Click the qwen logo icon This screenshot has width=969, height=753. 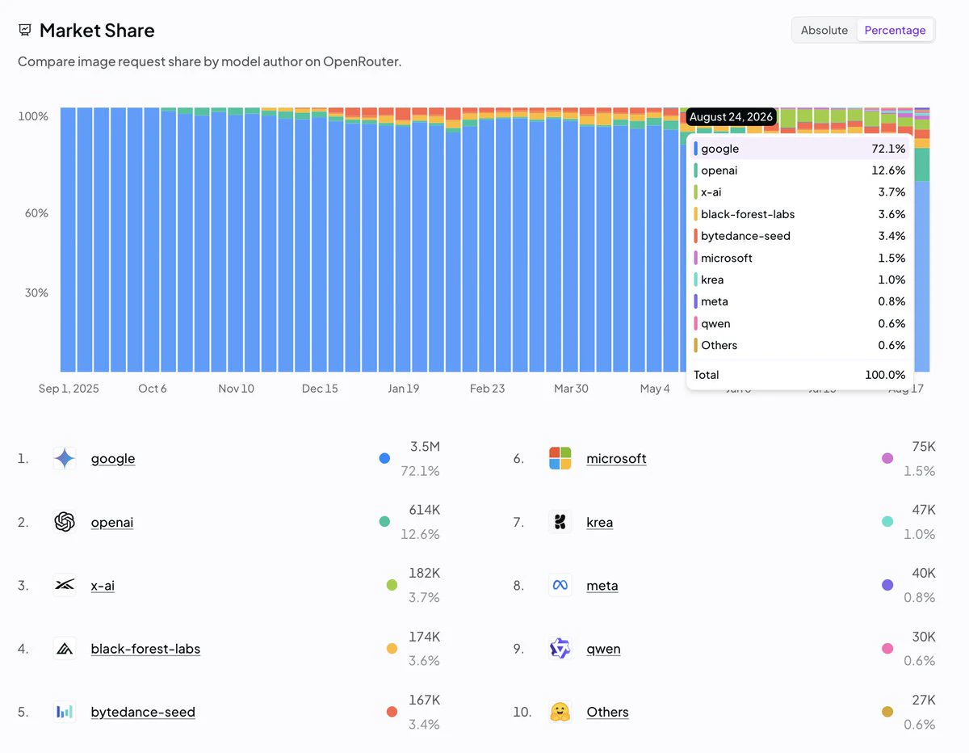tap(560, 648)
